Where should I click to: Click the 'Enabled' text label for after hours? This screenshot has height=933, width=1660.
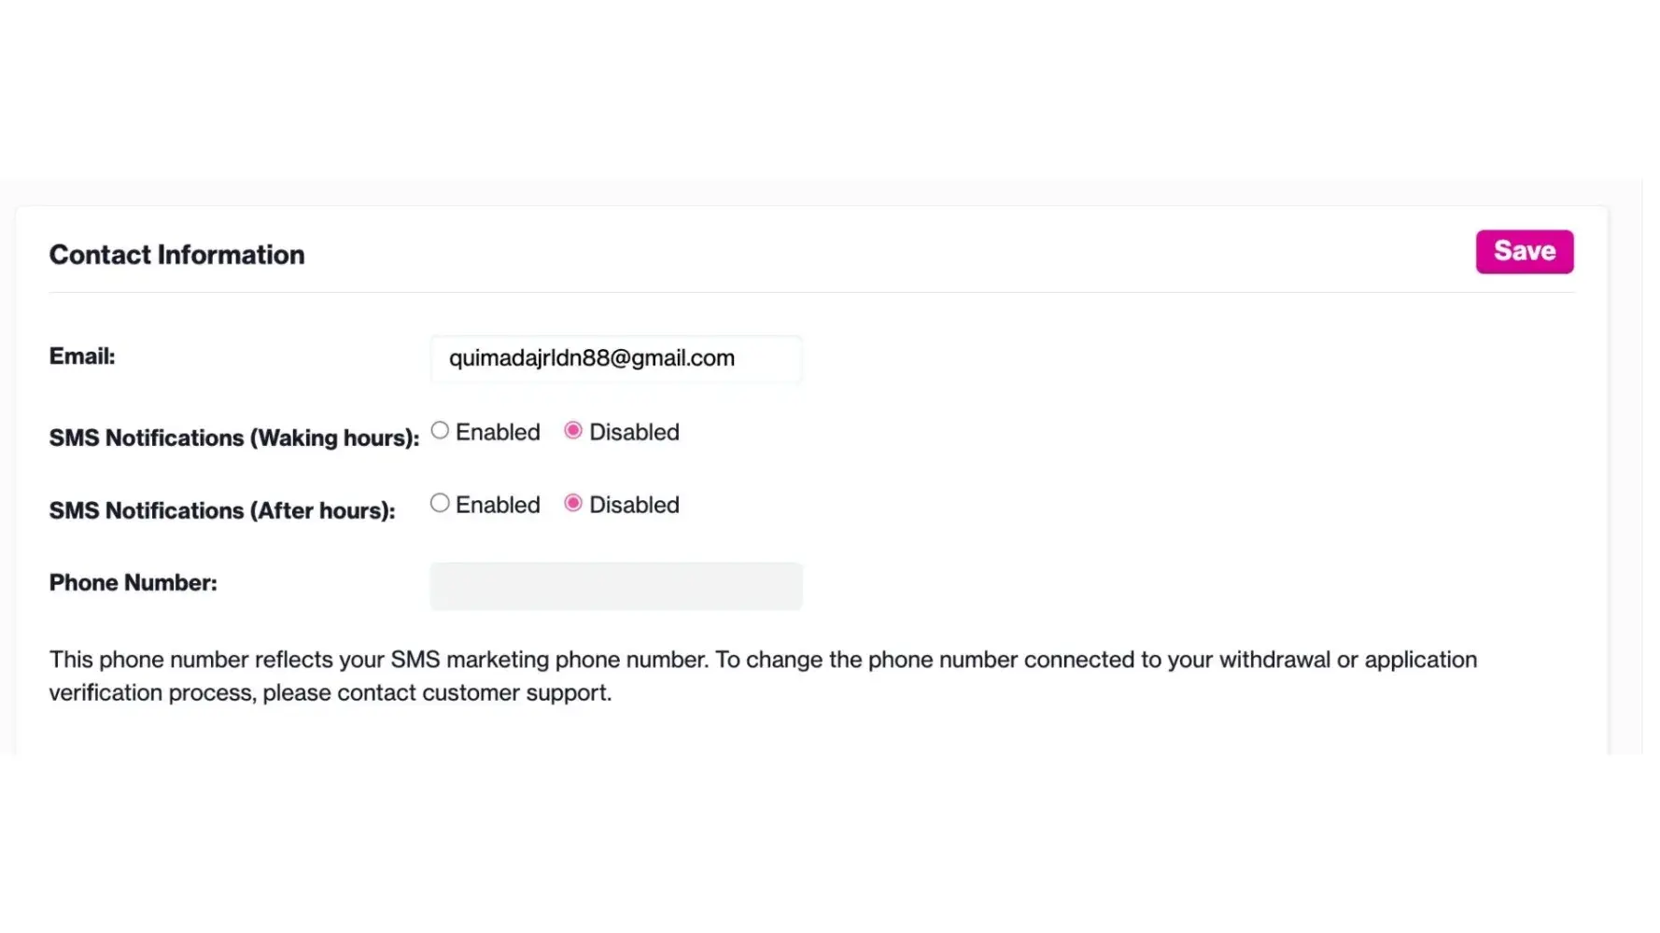point(498,506)
